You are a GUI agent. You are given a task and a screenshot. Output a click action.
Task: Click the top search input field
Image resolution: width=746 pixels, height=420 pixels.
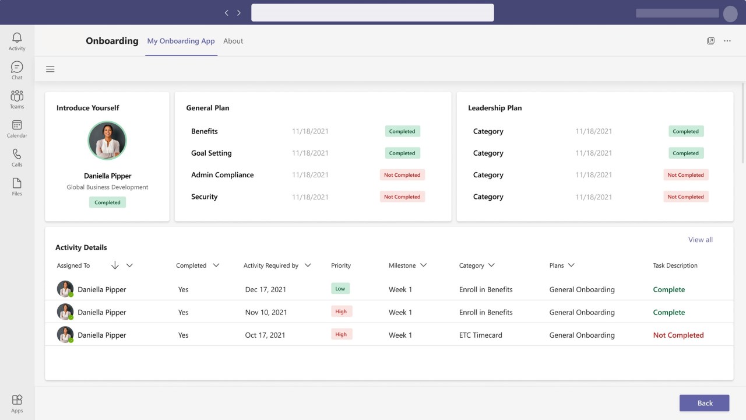(372, 13)
